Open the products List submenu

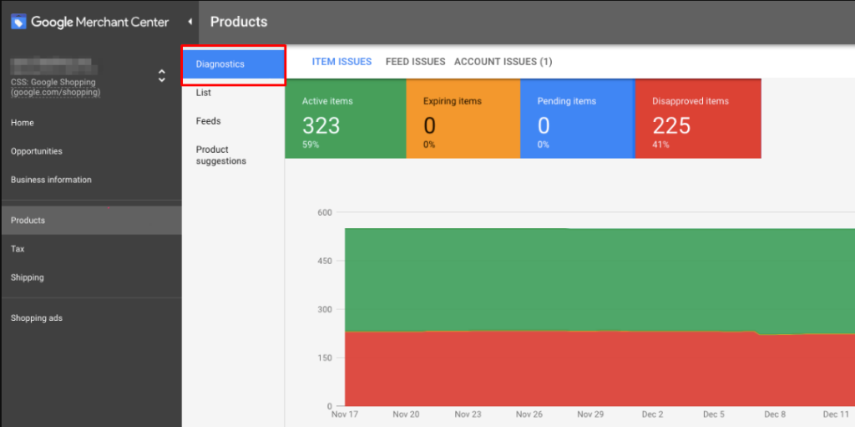pos(204,93)
